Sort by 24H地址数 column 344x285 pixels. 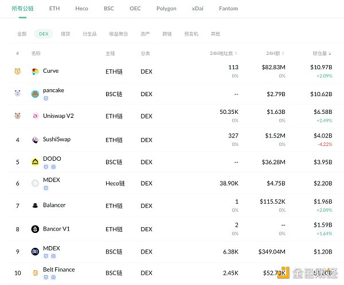224,53
